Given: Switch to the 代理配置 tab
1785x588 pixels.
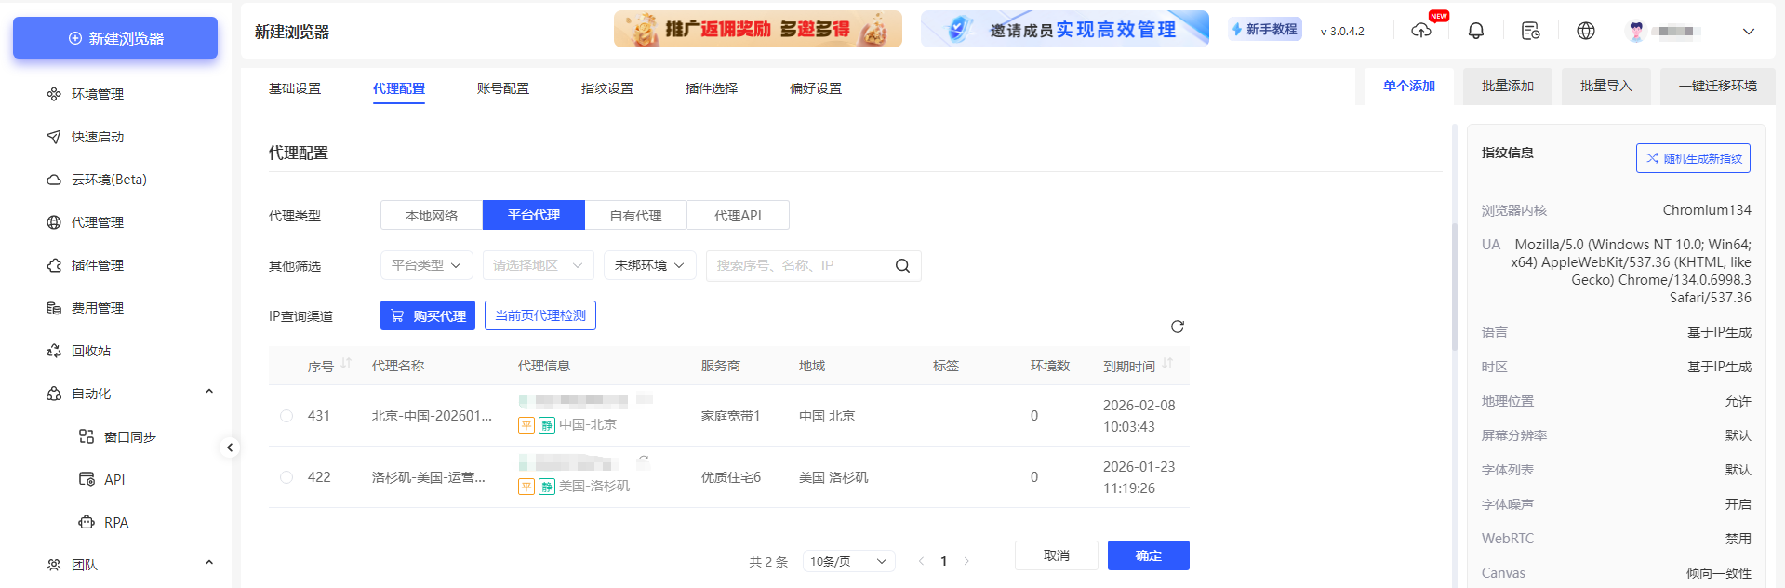Looking at the screenshot, I should 399,88.
